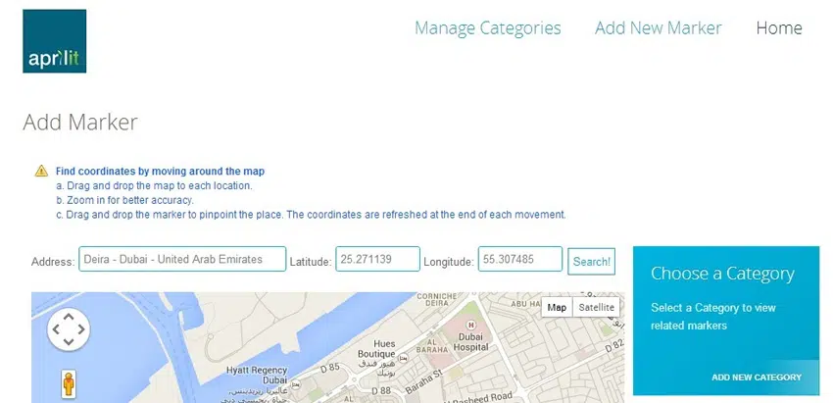Click the Street View pegman icon
This screenshot has width=833, height=403.
pos(69,383)
